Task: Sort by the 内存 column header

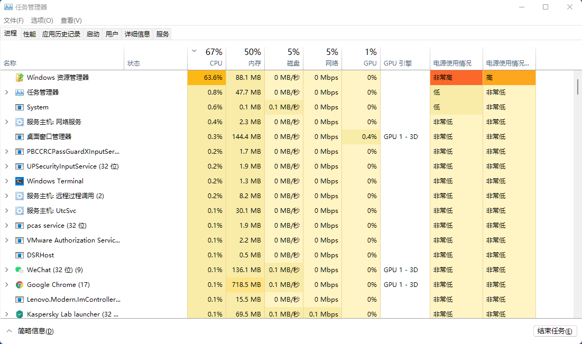Action: click(245, 58)
